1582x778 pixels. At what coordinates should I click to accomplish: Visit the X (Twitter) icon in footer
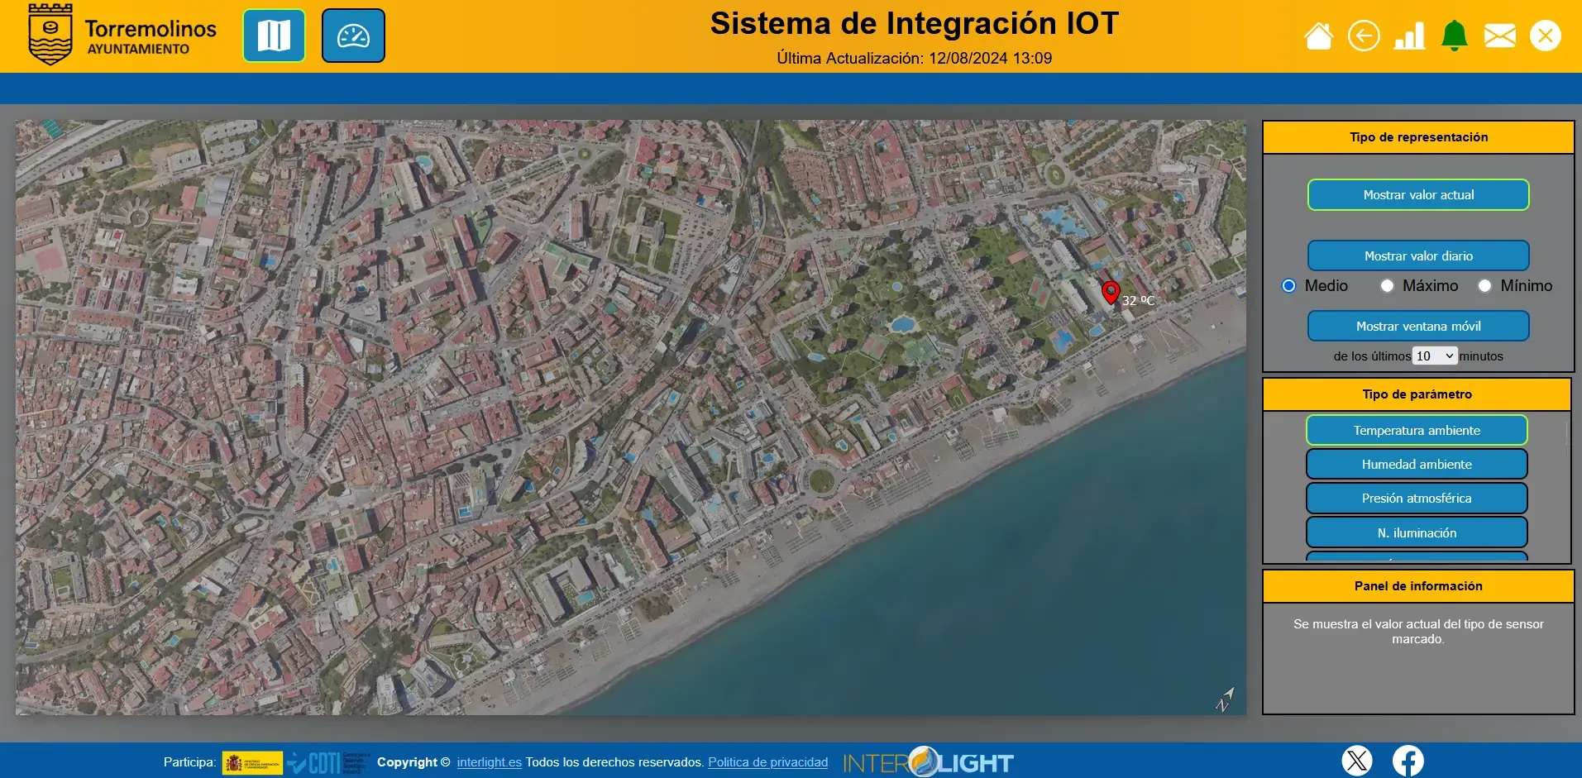tap(1357, 760)
